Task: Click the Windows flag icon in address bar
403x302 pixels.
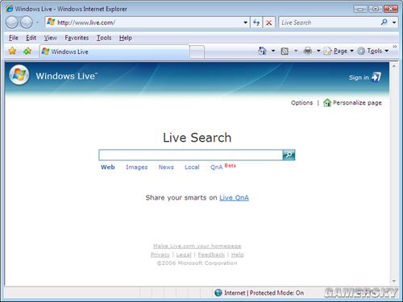Action: pos(51,22)
